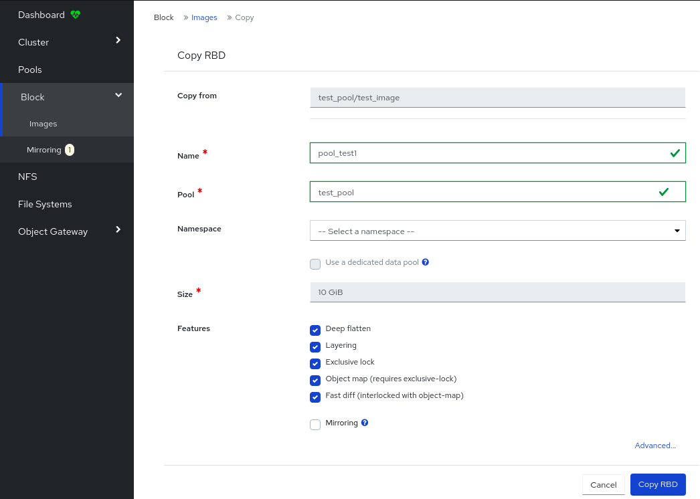Enable the Mirroring feature checkbox
700x499 pixels.
315,424
